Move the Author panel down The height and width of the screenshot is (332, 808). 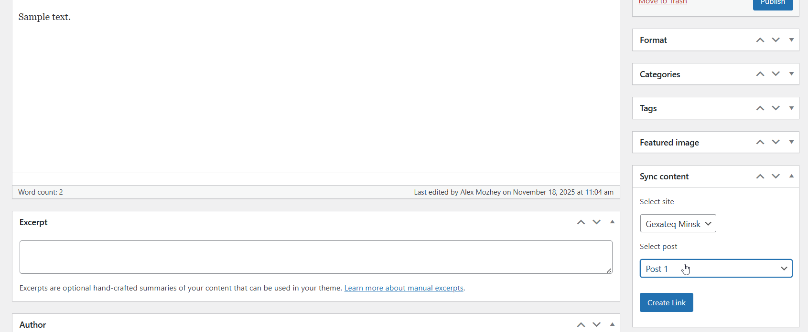(597, 325)
